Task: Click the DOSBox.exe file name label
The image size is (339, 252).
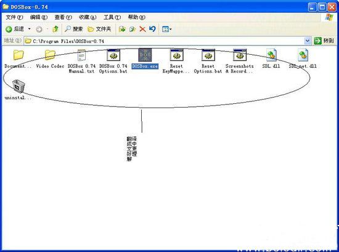Action: pos(145,66)
